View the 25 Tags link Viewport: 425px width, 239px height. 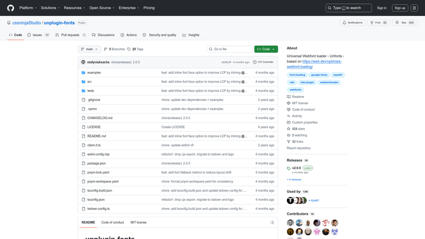point(135,49)
